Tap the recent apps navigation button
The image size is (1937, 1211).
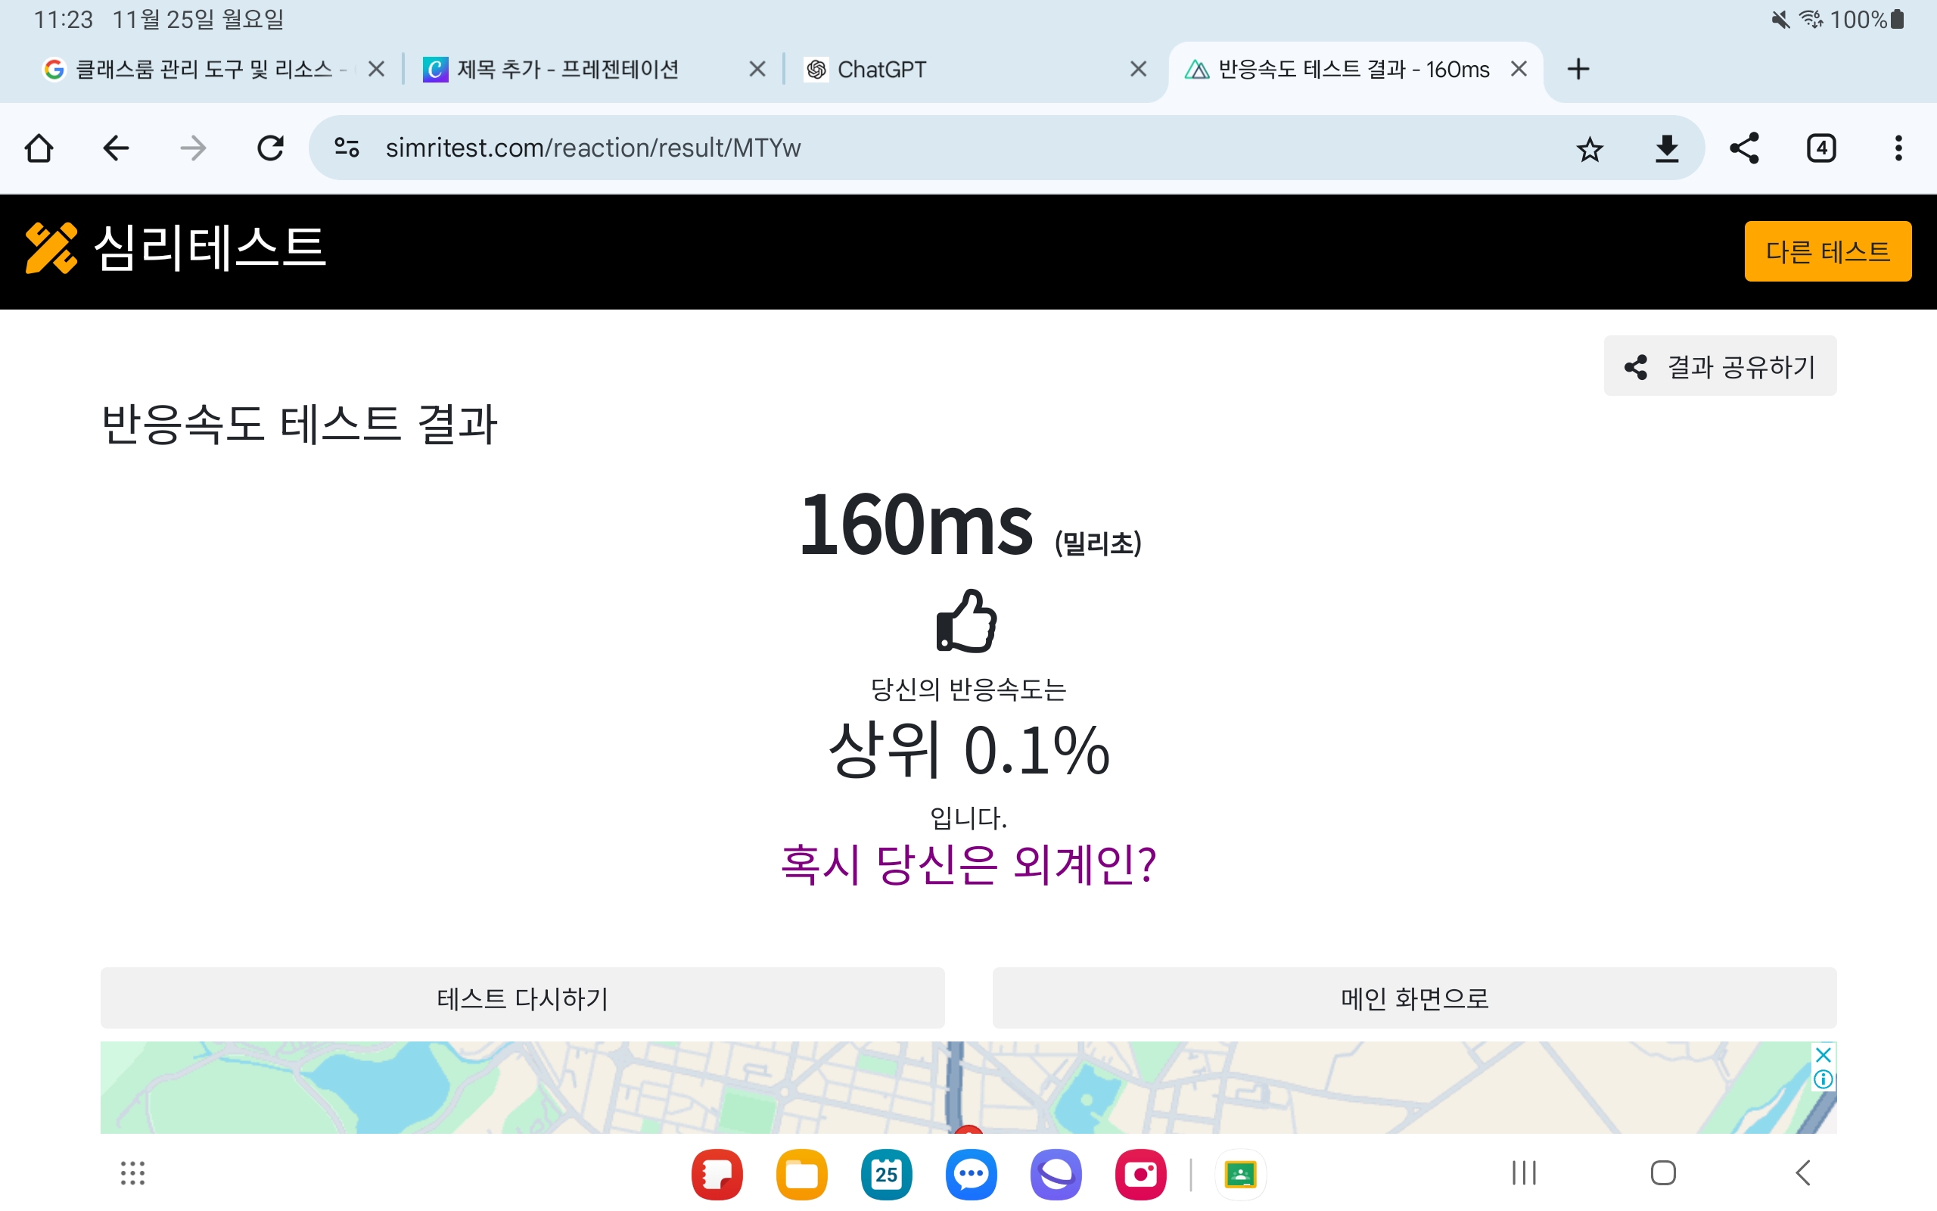(1524, 1173)
